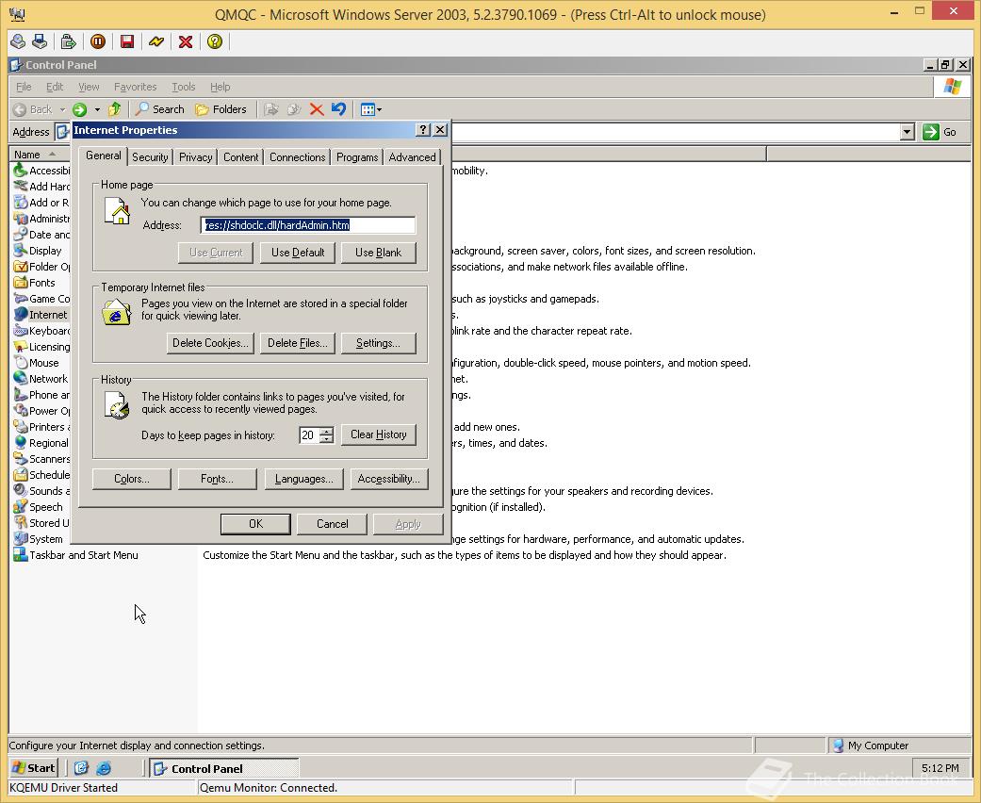Go up one folder level

click(x=114, y=109)
